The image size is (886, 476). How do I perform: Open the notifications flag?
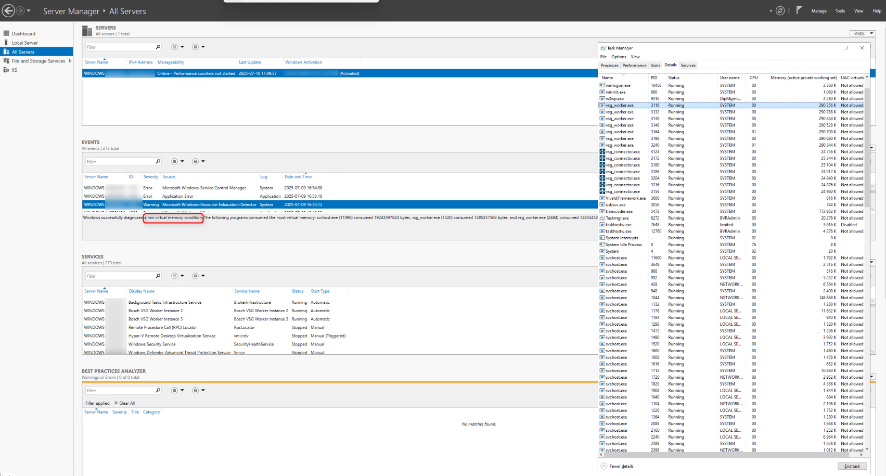(x=799, y=10)
